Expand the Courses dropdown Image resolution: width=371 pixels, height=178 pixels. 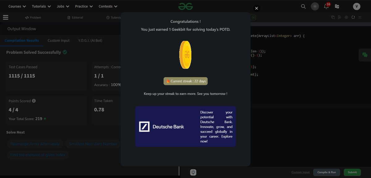(x=17, y=6)
